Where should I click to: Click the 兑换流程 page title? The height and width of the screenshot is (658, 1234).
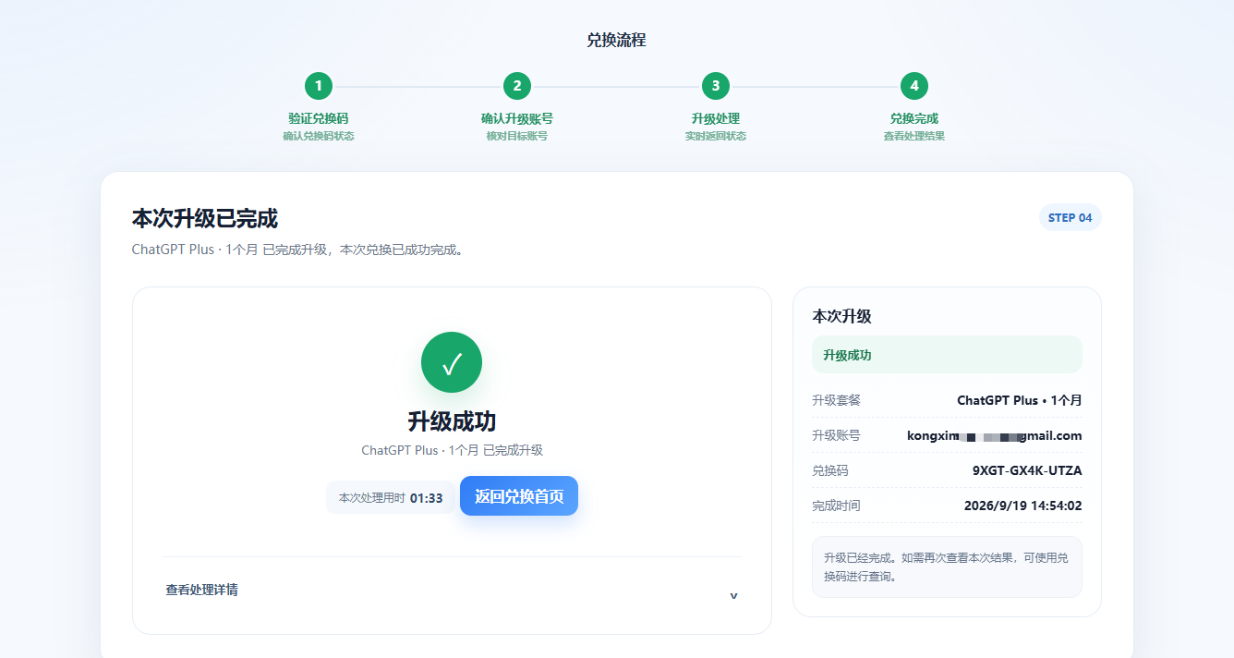click(616, 40)
